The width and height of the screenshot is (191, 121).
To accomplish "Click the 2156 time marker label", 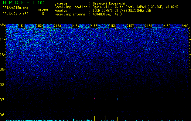I will 112,26.
